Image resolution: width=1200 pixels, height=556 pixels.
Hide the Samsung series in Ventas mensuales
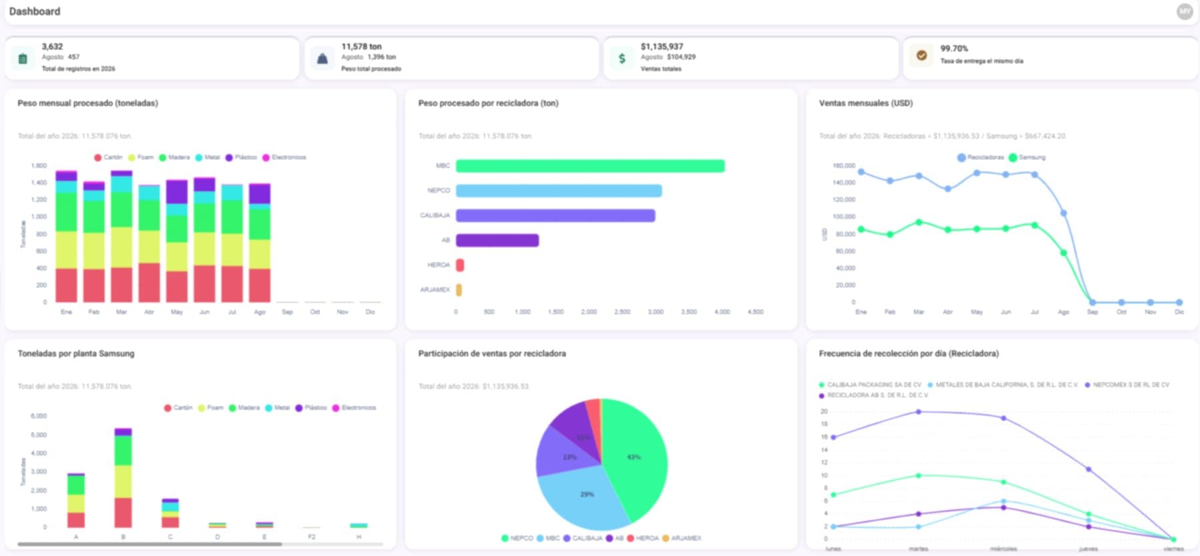[x=1027, y=157]
